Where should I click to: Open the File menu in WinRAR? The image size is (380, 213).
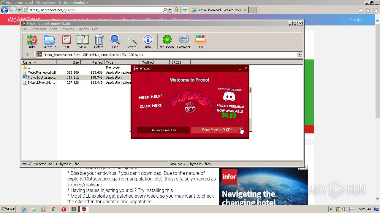[25, 29]
